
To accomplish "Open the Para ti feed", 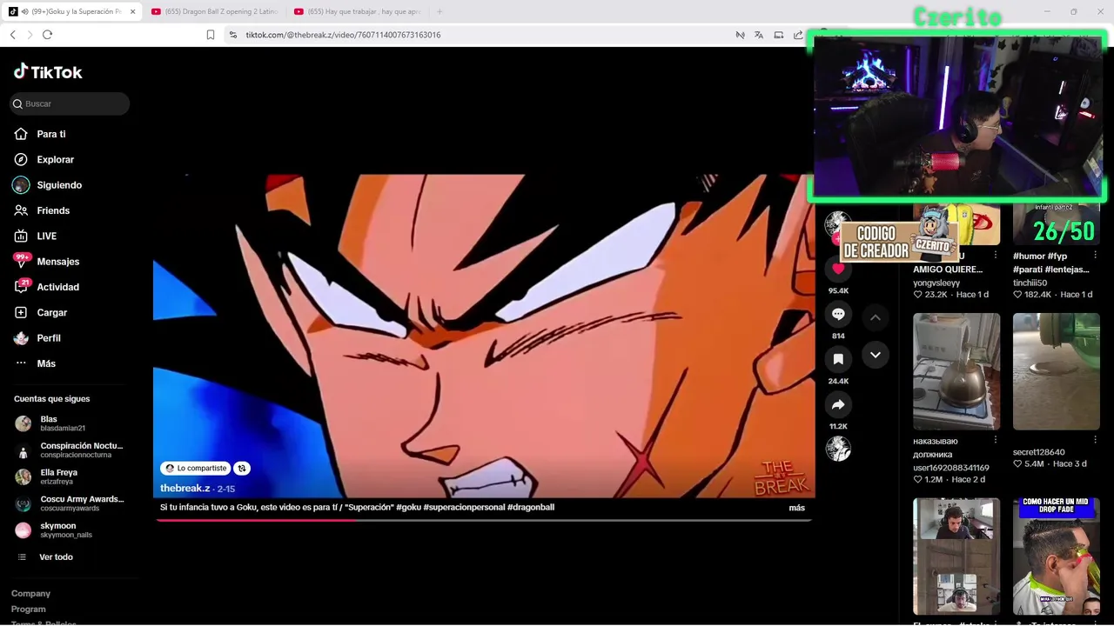I will (x=51, y=134).
